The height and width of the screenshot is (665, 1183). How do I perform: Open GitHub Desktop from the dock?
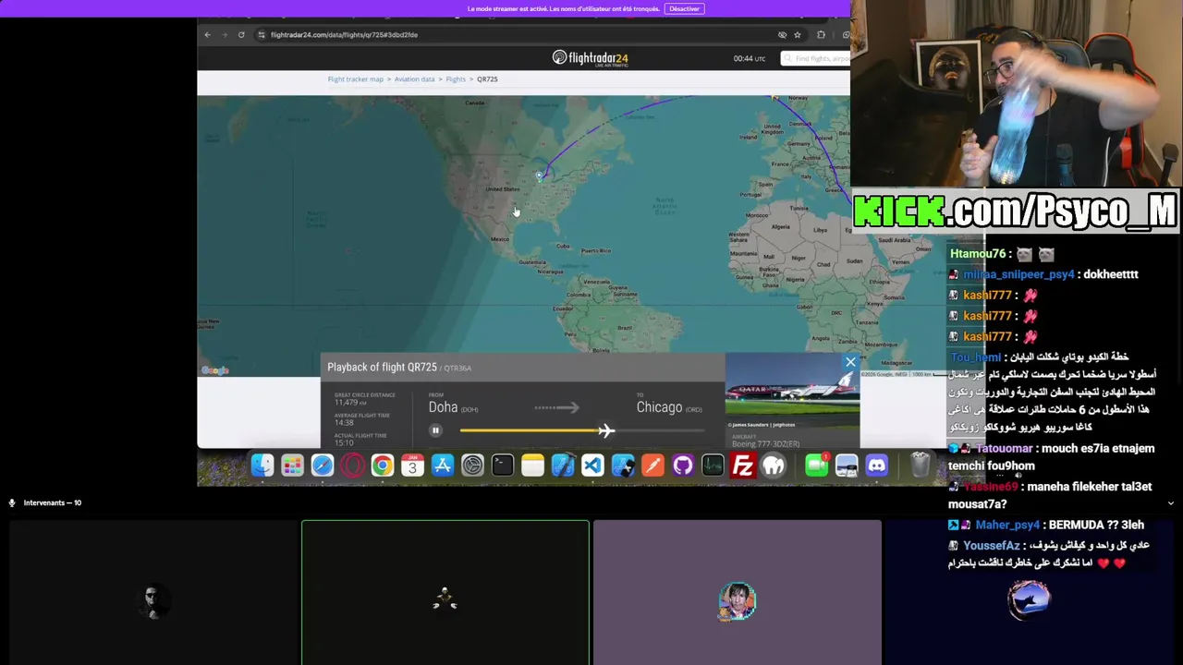(x=683, y=465)
